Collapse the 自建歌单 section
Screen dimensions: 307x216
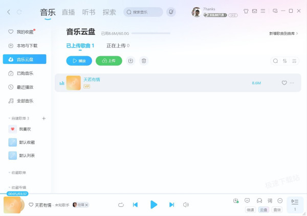click(x=19, y=118)
